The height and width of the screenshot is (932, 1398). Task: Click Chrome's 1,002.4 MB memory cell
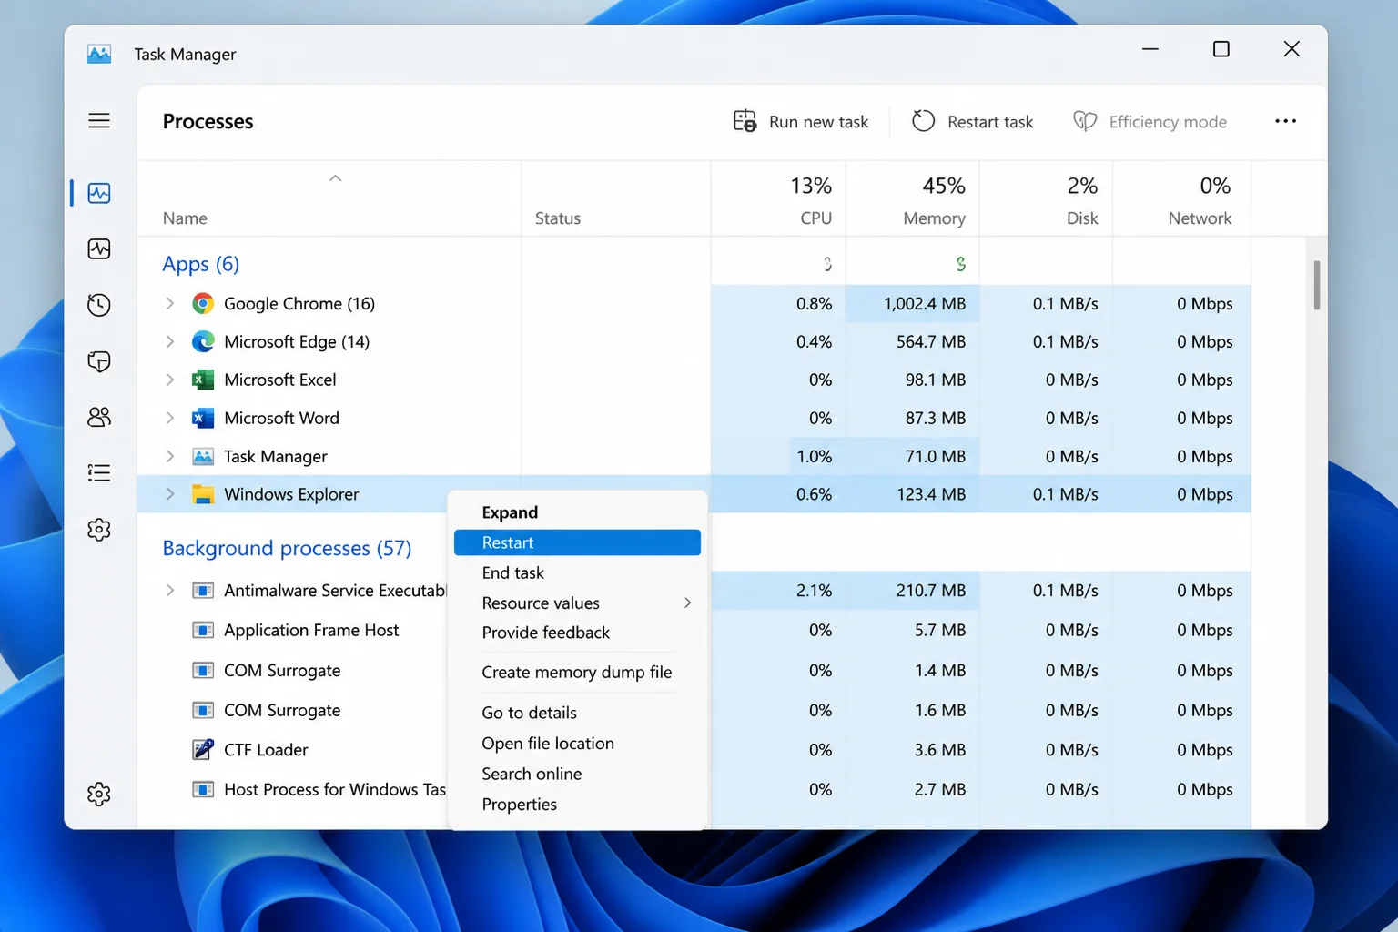(913, 304)
